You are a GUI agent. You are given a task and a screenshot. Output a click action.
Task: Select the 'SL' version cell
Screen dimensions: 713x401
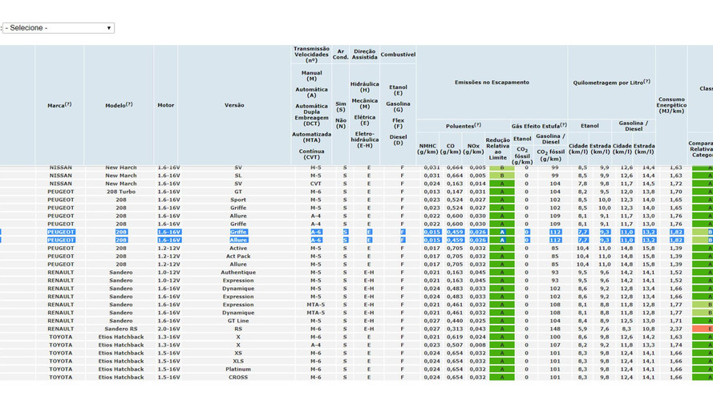(x=238, y=176)
